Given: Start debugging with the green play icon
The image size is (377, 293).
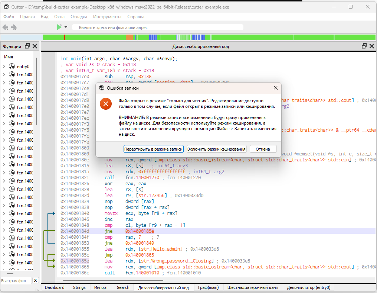Looking at the screenshot, I should click(x=59, y=27).
